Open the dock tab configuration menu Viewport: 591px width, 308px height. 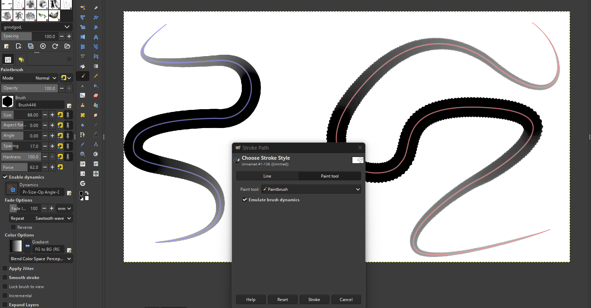point(69,59)
